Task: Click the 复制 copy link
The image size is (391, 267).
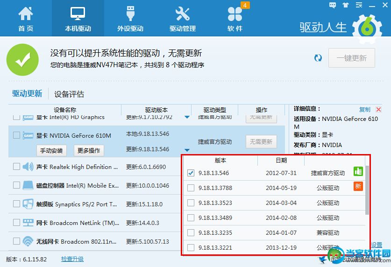Action: coord(364,109)
